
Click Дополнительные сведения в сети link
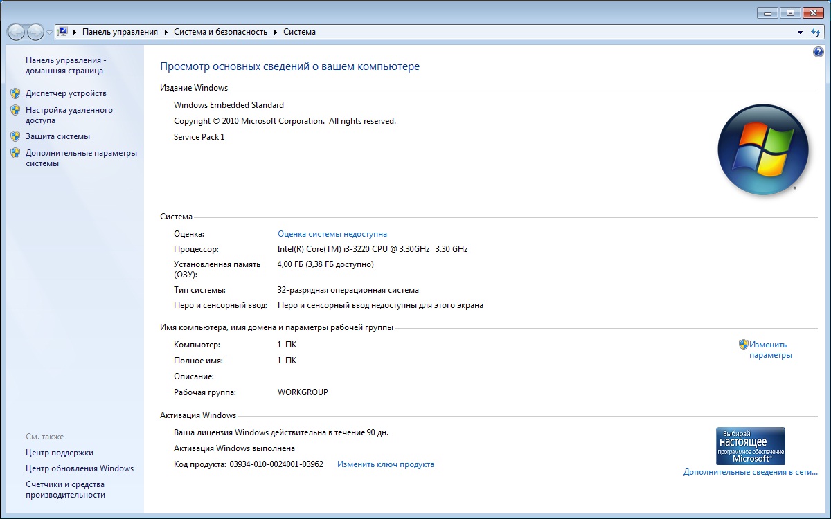tap(750, 472)
